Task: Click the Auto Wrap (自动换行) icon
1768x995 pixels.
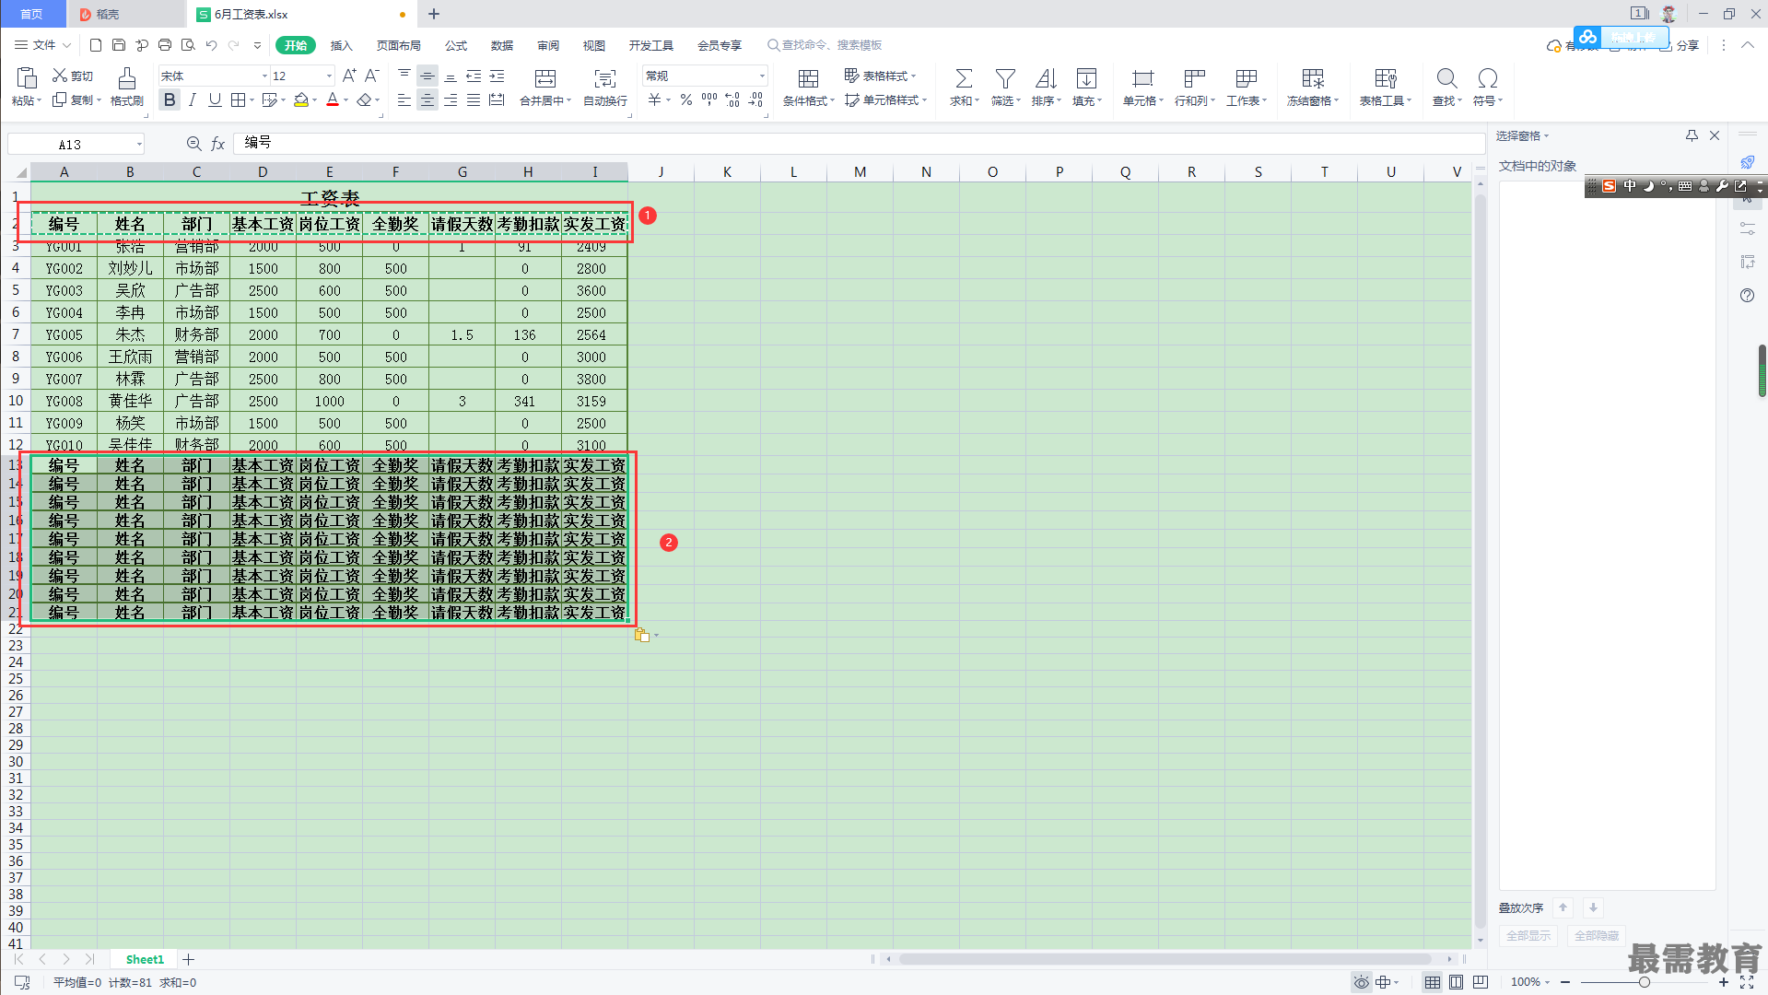Action: tap(605, 78)
